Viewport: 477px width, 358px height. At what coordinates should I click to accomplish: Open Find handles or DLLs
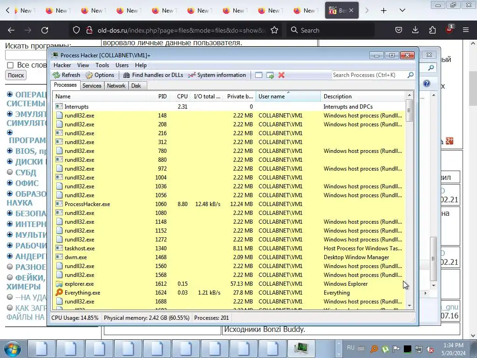(153, 75)
